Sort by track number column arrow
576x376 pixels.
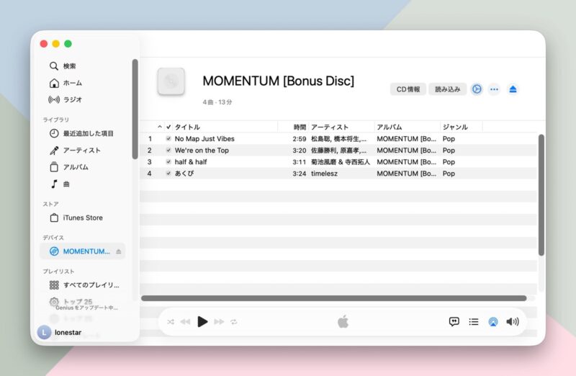159,127
